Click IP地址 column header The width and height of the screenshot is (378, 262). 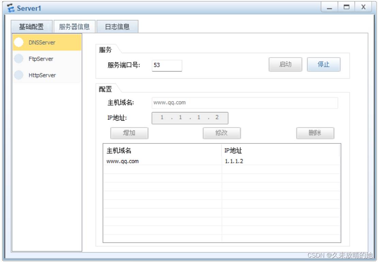click(x=281, y=151)
